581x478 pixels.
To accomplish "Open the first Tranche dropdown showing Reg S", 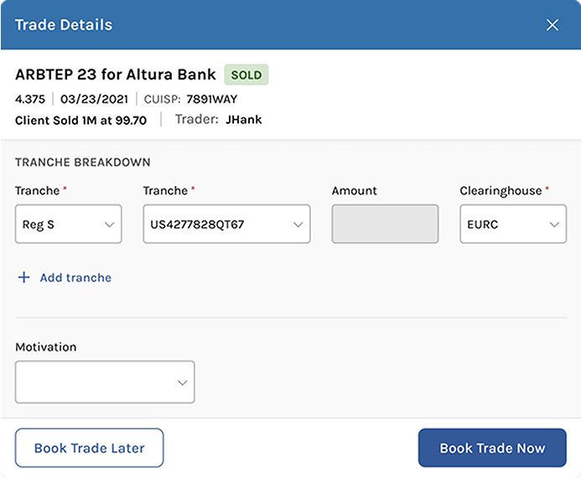I will coord(68,224).
